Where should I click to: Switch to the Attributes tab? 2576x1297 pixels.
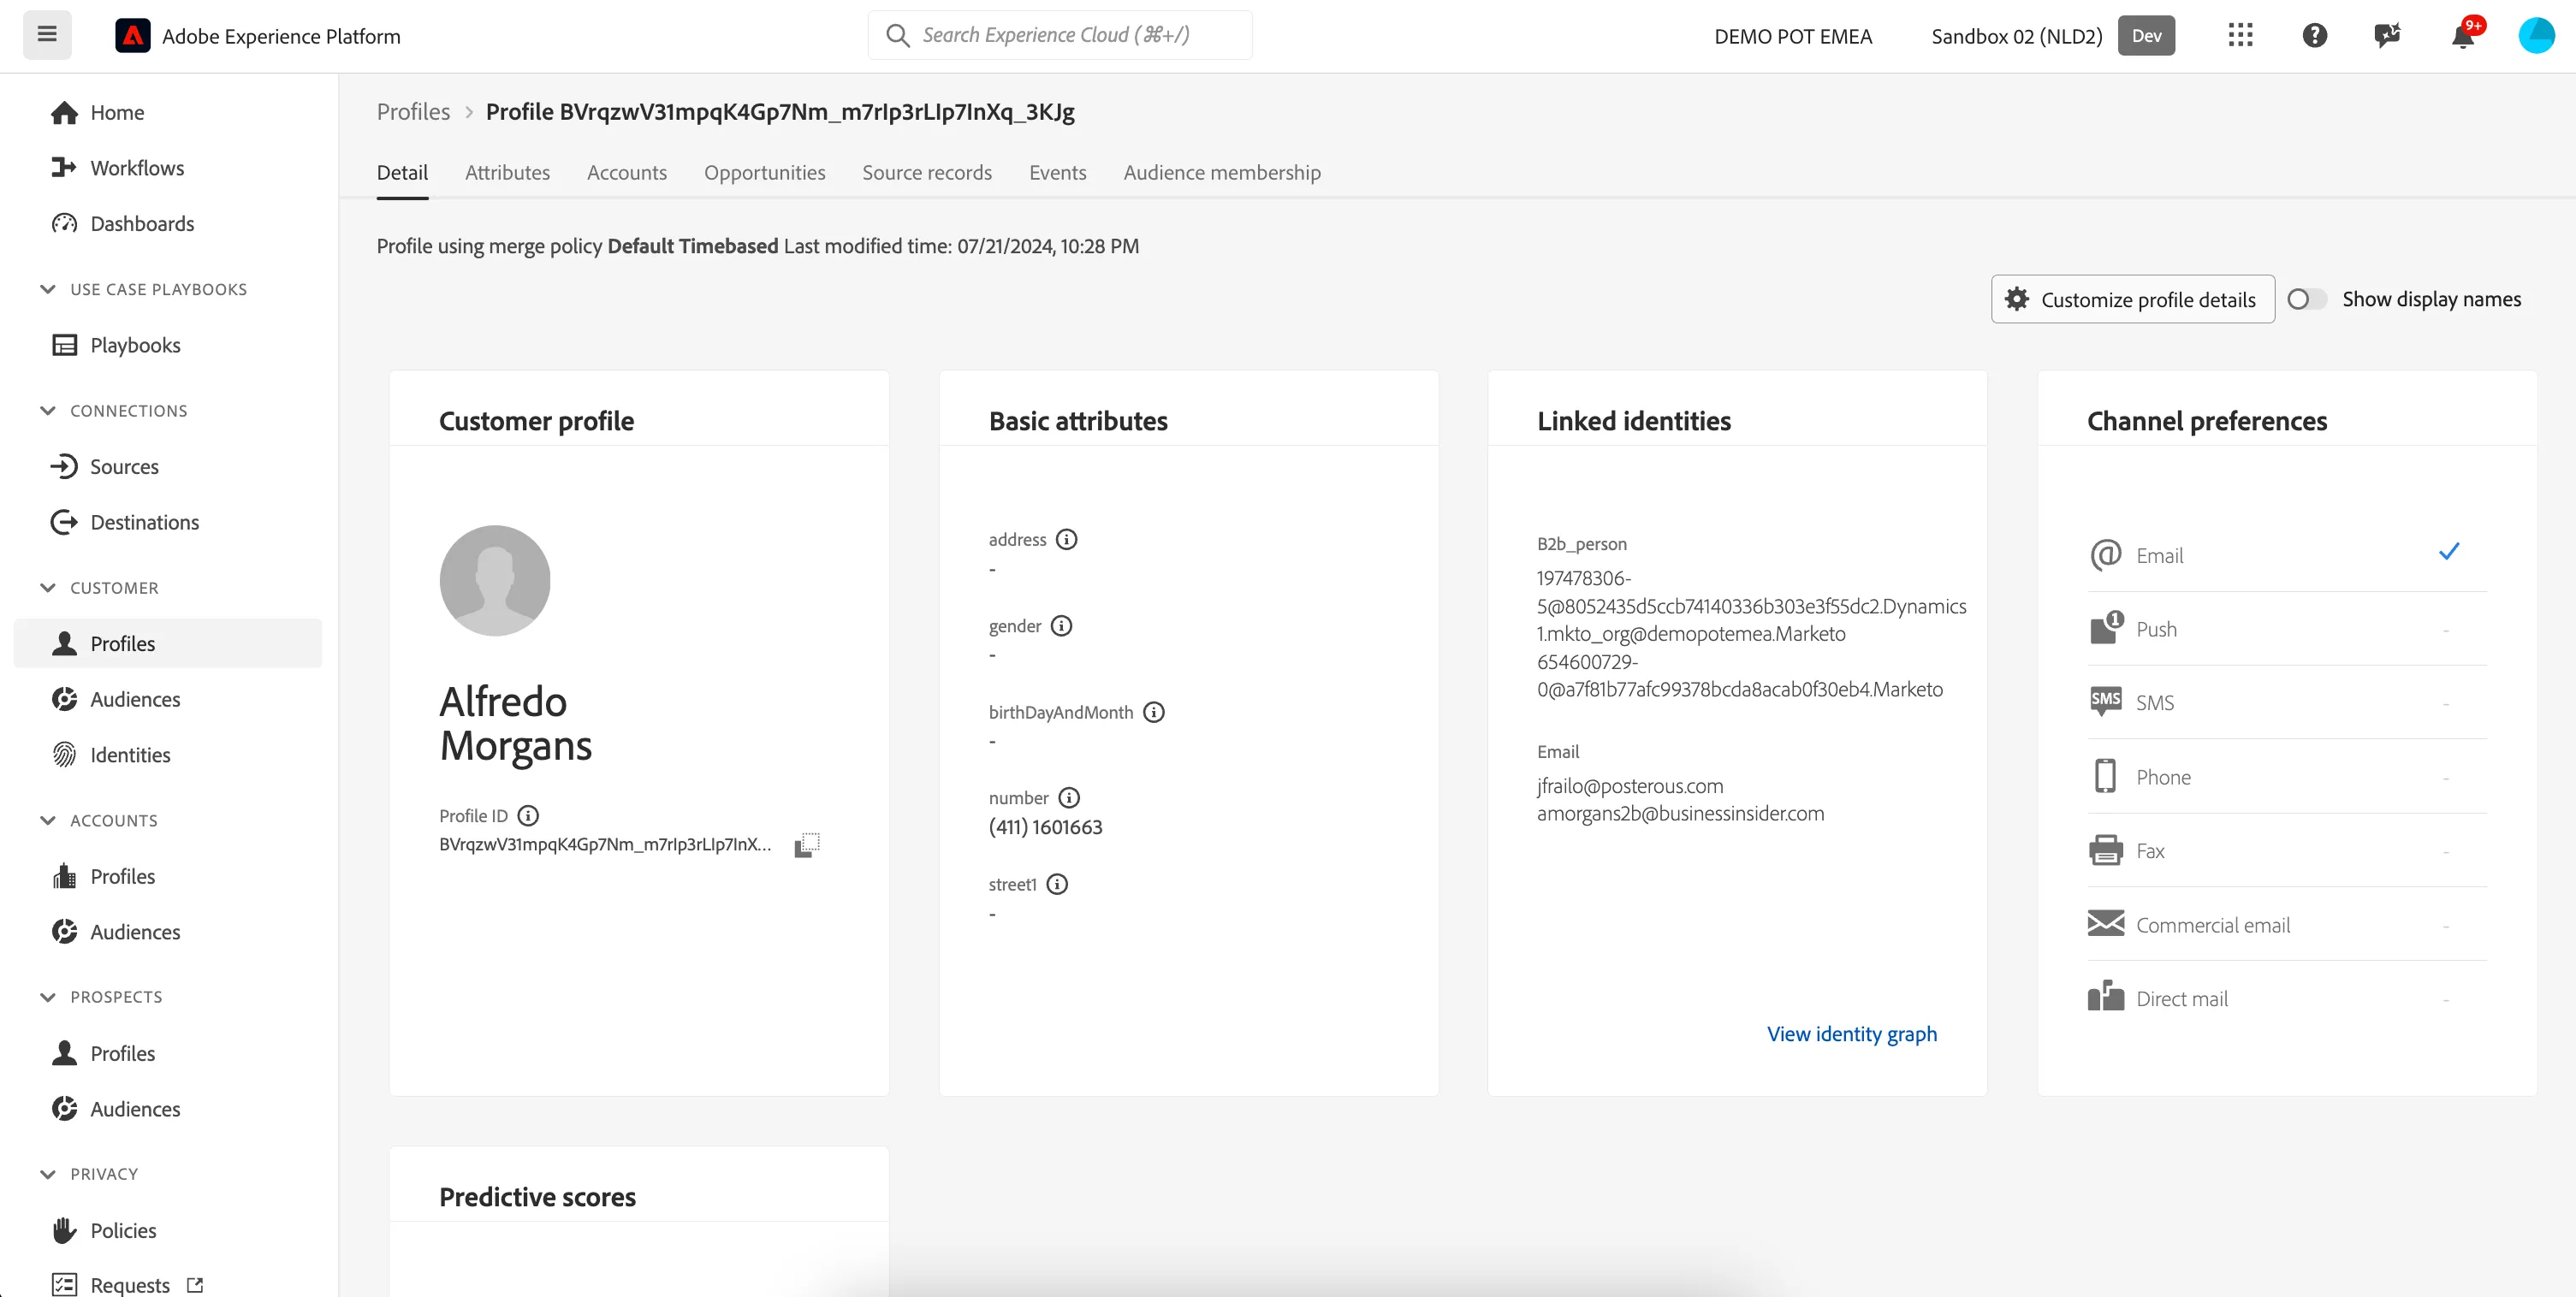[x=507, y=172]
